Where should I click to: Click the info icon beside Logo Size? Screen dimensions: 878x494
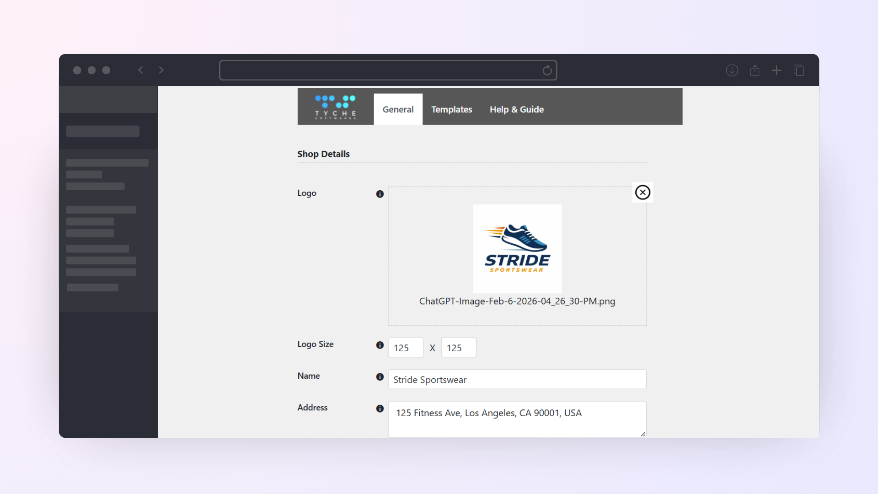click(380, 345)
